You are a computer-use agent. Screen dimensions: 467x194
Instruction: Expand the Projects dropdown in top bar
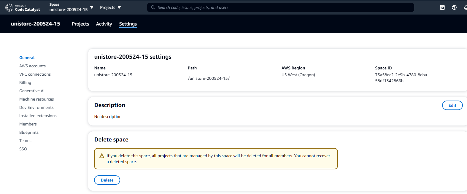(x=110, y=7)
